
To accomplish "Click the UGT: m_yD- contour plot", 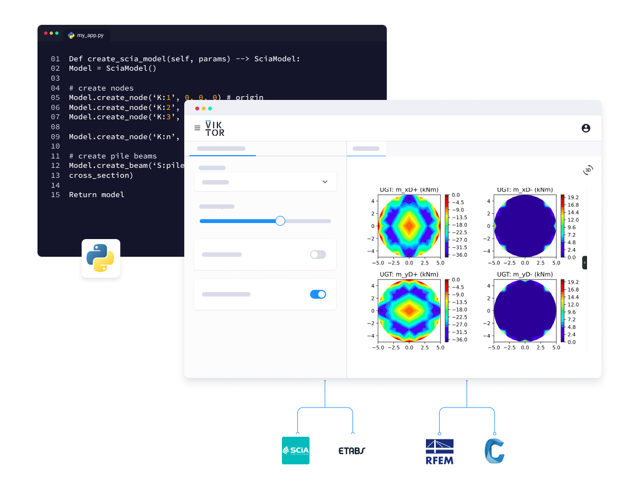I will pyautogui.click(x=525, y=310).
